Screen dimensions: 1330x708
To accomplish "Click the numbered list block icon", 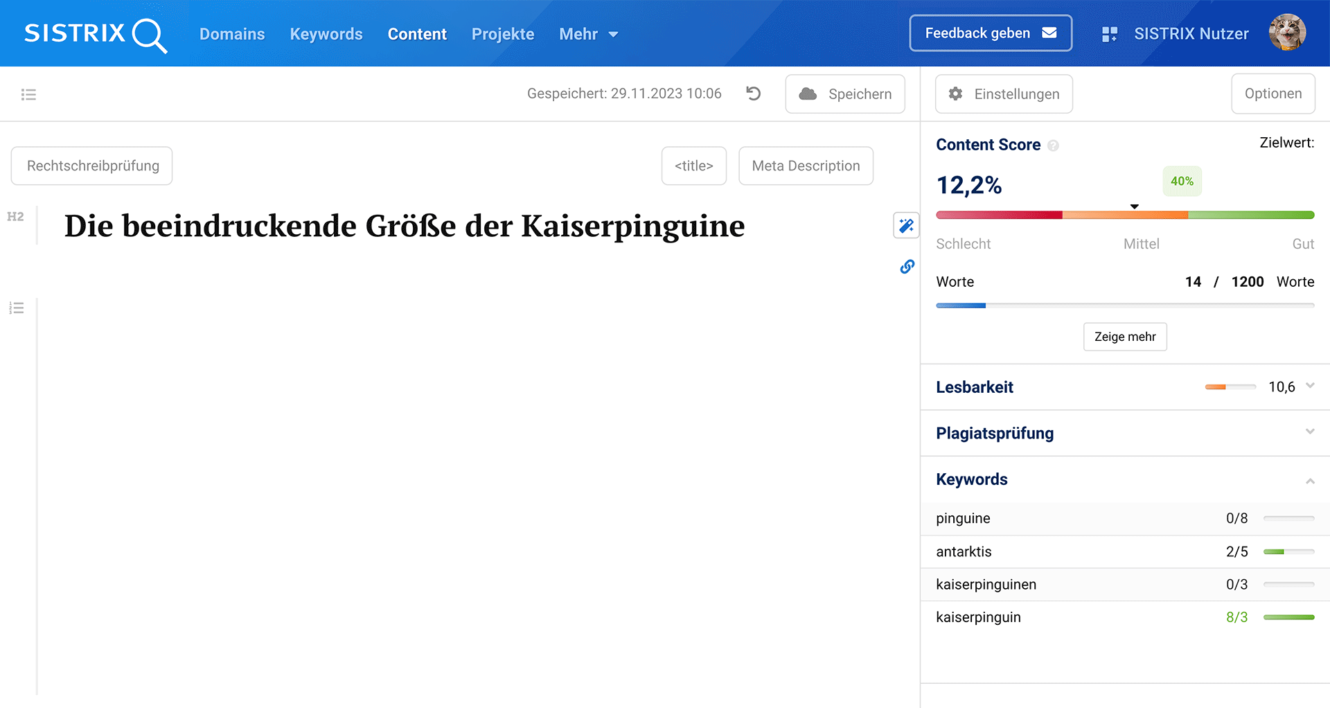I will [x=17, y=308].
